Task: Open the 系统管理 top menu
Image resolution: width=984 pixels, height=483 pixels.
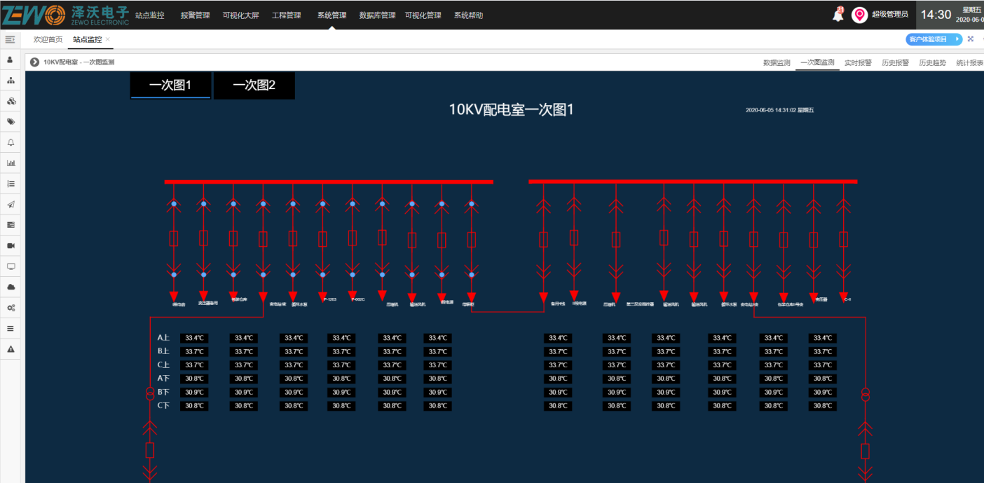Action: pos(332,15)
